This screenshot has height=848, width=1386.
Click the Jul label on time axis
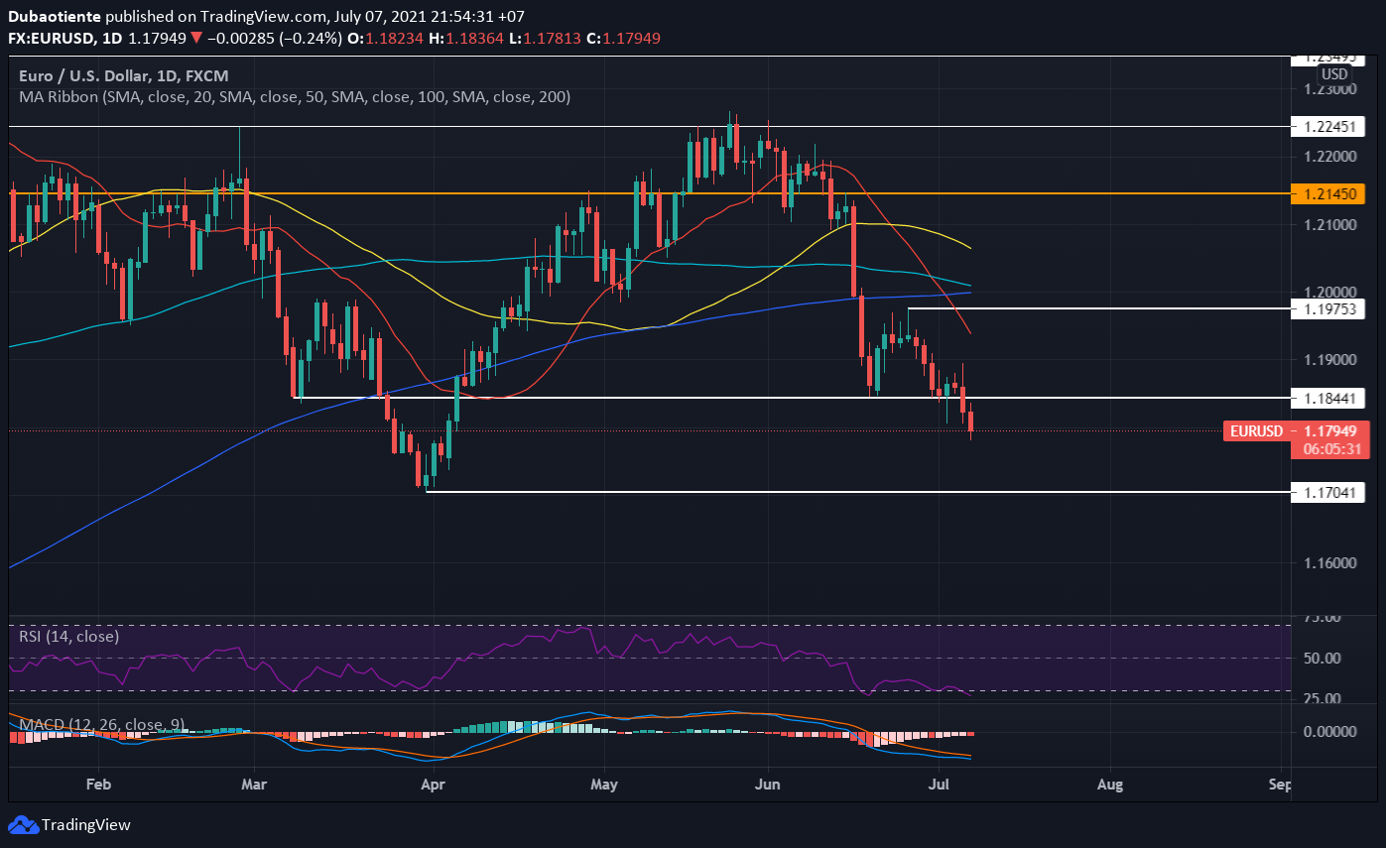pos(940,784)
